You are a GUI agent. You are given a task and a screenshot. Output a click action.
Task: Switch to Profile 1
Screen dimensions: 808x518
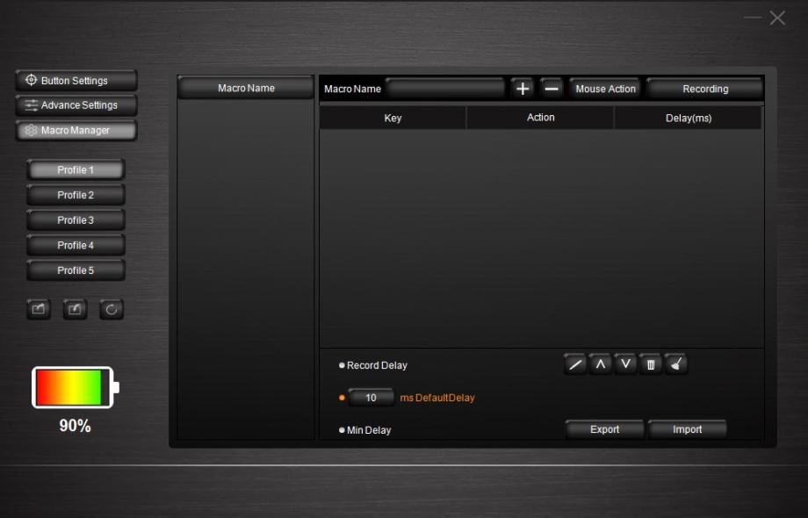pyautogui.click(x=76, y=170)
